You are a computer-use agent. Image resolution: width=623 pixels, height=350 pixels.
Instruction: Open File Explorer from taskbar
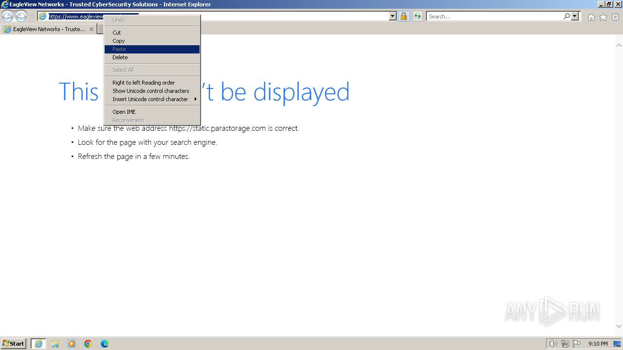55,344
